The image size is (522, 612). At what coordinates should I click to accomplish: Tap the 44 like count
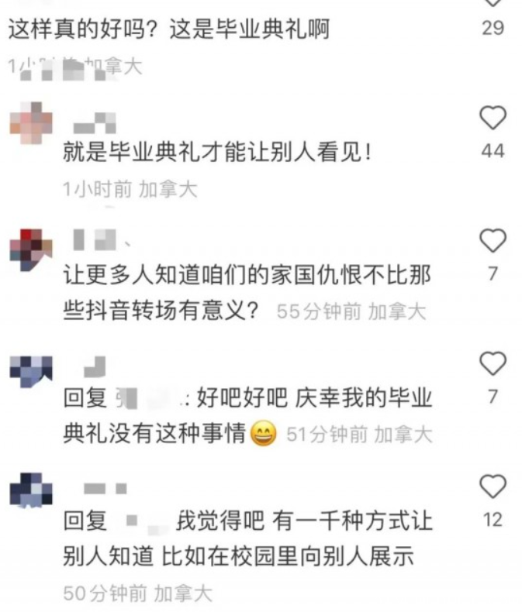[x=493, y=151]
